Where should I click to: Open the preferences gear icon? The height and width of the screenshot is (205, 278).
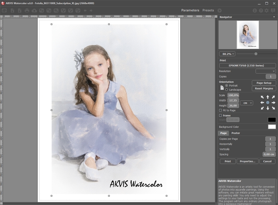coord(266,11)
